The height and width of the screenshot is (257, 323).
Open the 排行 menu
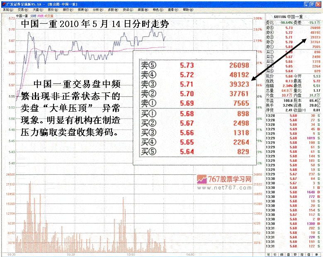pyautogui.click(x=68, y=10)
